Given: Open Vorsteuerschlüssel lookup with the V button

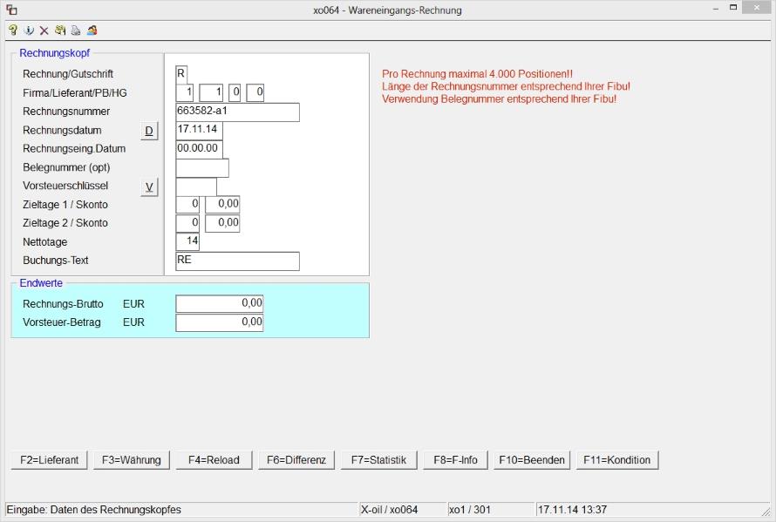Looking at the screenshot, I should coord(149,187).
